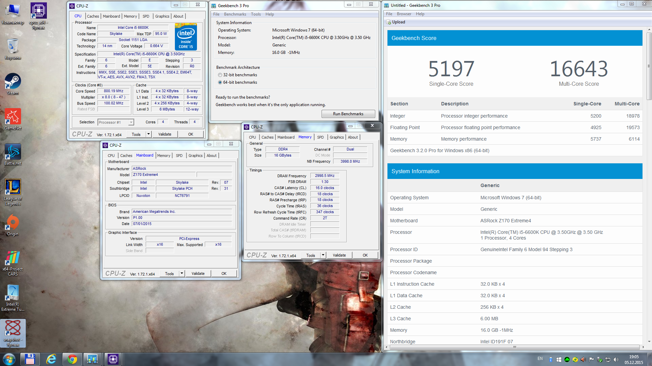The height and width of the screenshot is (366, 652).
Task: Click the Tools button in Mainboard CPU-Z
Action: tap(169, 273)
